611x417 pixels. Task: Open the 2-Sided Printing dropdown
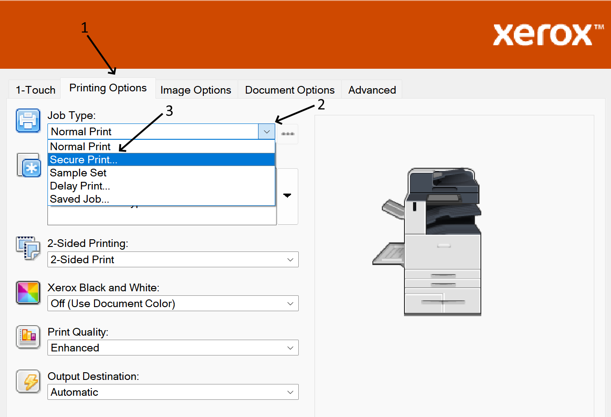coord(173,260)
